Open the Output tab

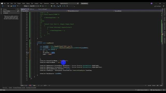tap(10, 88)
